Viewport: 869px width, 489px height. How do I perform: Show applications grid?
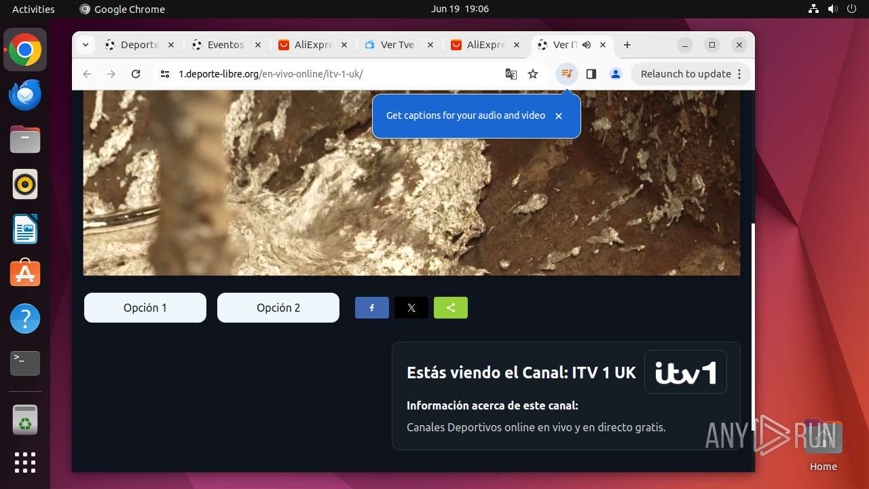(25, 463)
